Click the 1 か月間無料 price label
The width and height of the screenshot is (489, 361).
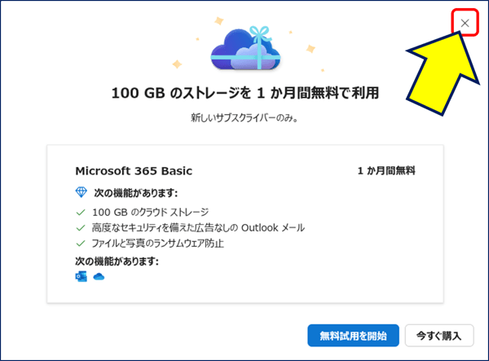(386, 171)
